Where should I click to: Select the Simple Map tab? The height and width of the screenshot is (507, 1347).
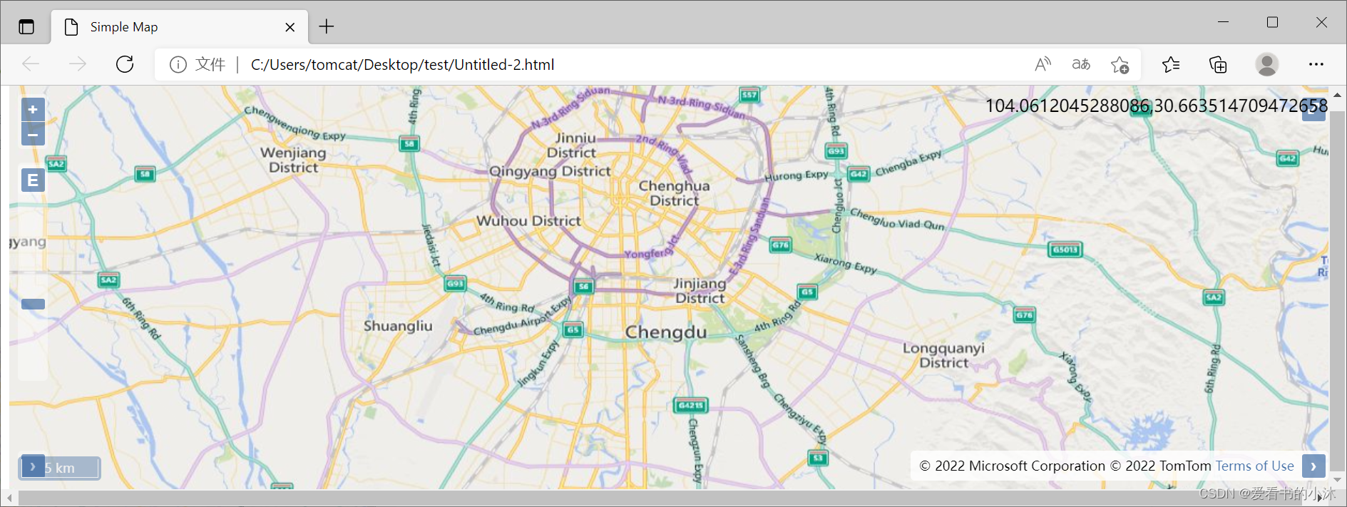pyautogui.click(x=180, y=27)
